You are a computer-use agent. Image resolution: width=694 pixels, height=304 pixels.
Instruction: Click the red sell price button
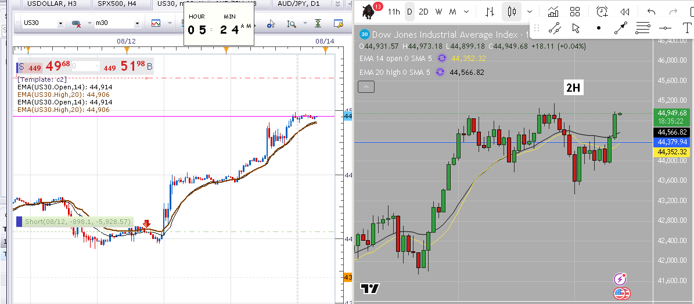[x=41, y=67]
